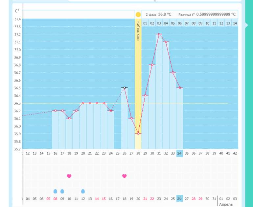Click the vertical ОВУЛЯЦИЯ label bar
This screenshot has height=207, width=253.
138,31
